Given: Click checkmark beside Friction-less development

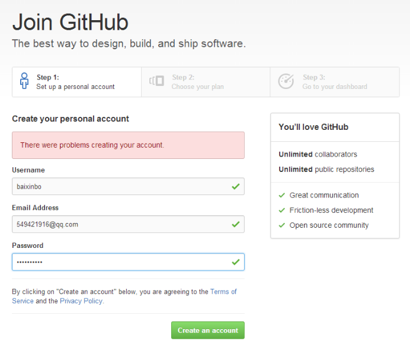Looking at the screenshot, I should (281, 210).
